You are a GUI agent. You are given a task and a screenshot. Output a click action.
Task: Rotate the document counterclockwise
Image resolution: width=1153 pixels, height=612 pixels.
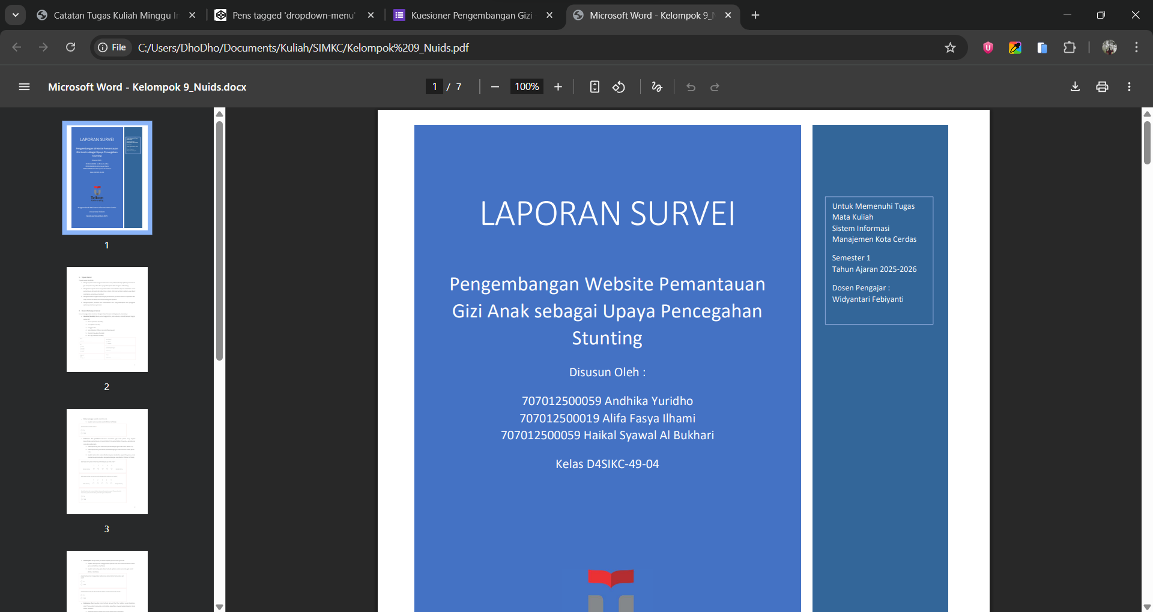tap(619, 87)
